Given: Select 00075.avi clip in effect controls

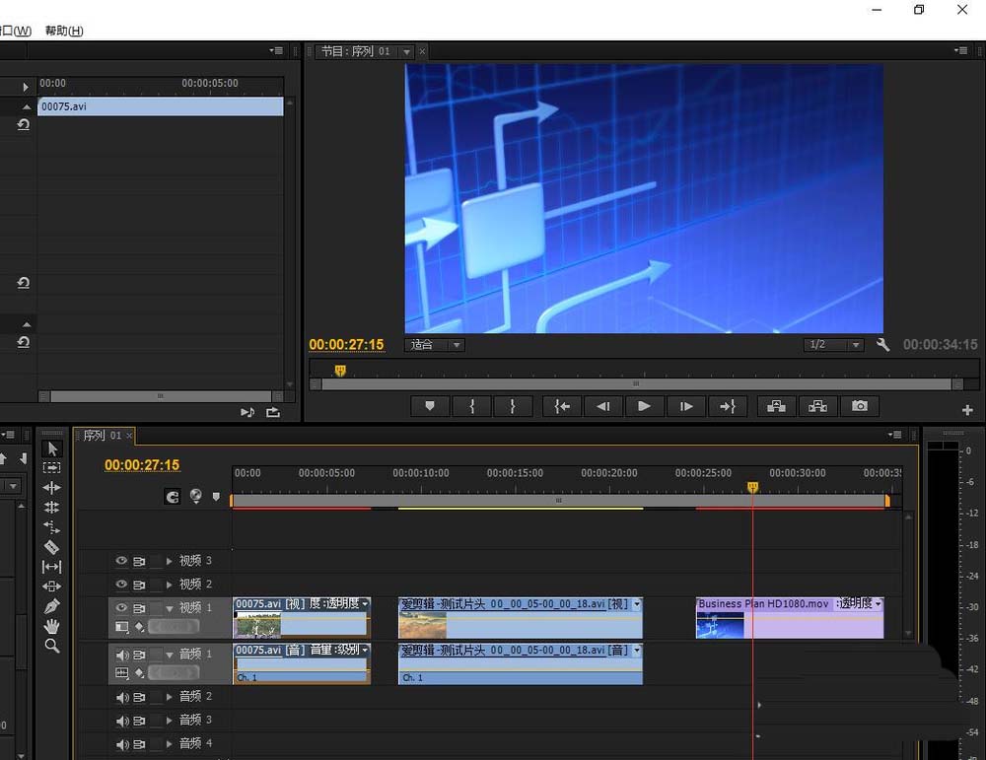Looking at the screenshot, I should 161,106.
